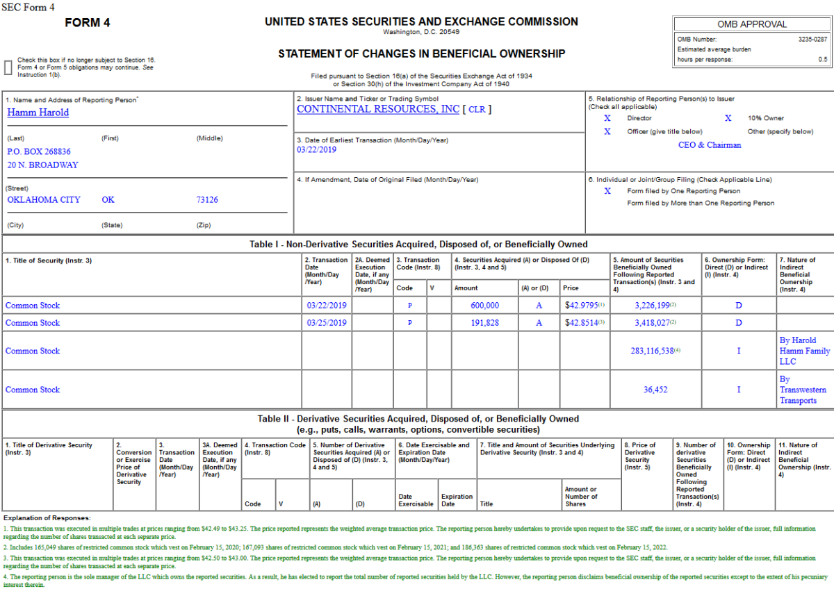Screen dimensions: 834x589
Task: Select the transaction date 03/25/2019 in Table I
Action: (x=327, y=323)
